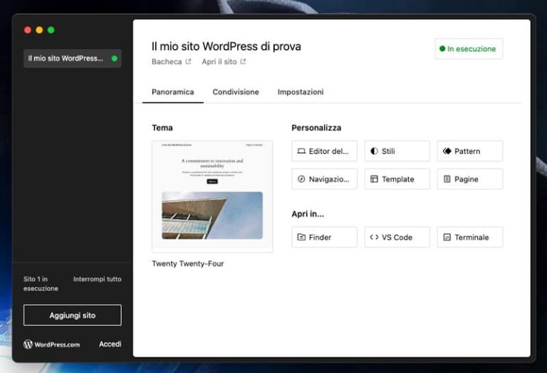The width and height of the screenshot is (547, 373).
Task: Click the diamond Pattern icon
Action: click(447, 151)
